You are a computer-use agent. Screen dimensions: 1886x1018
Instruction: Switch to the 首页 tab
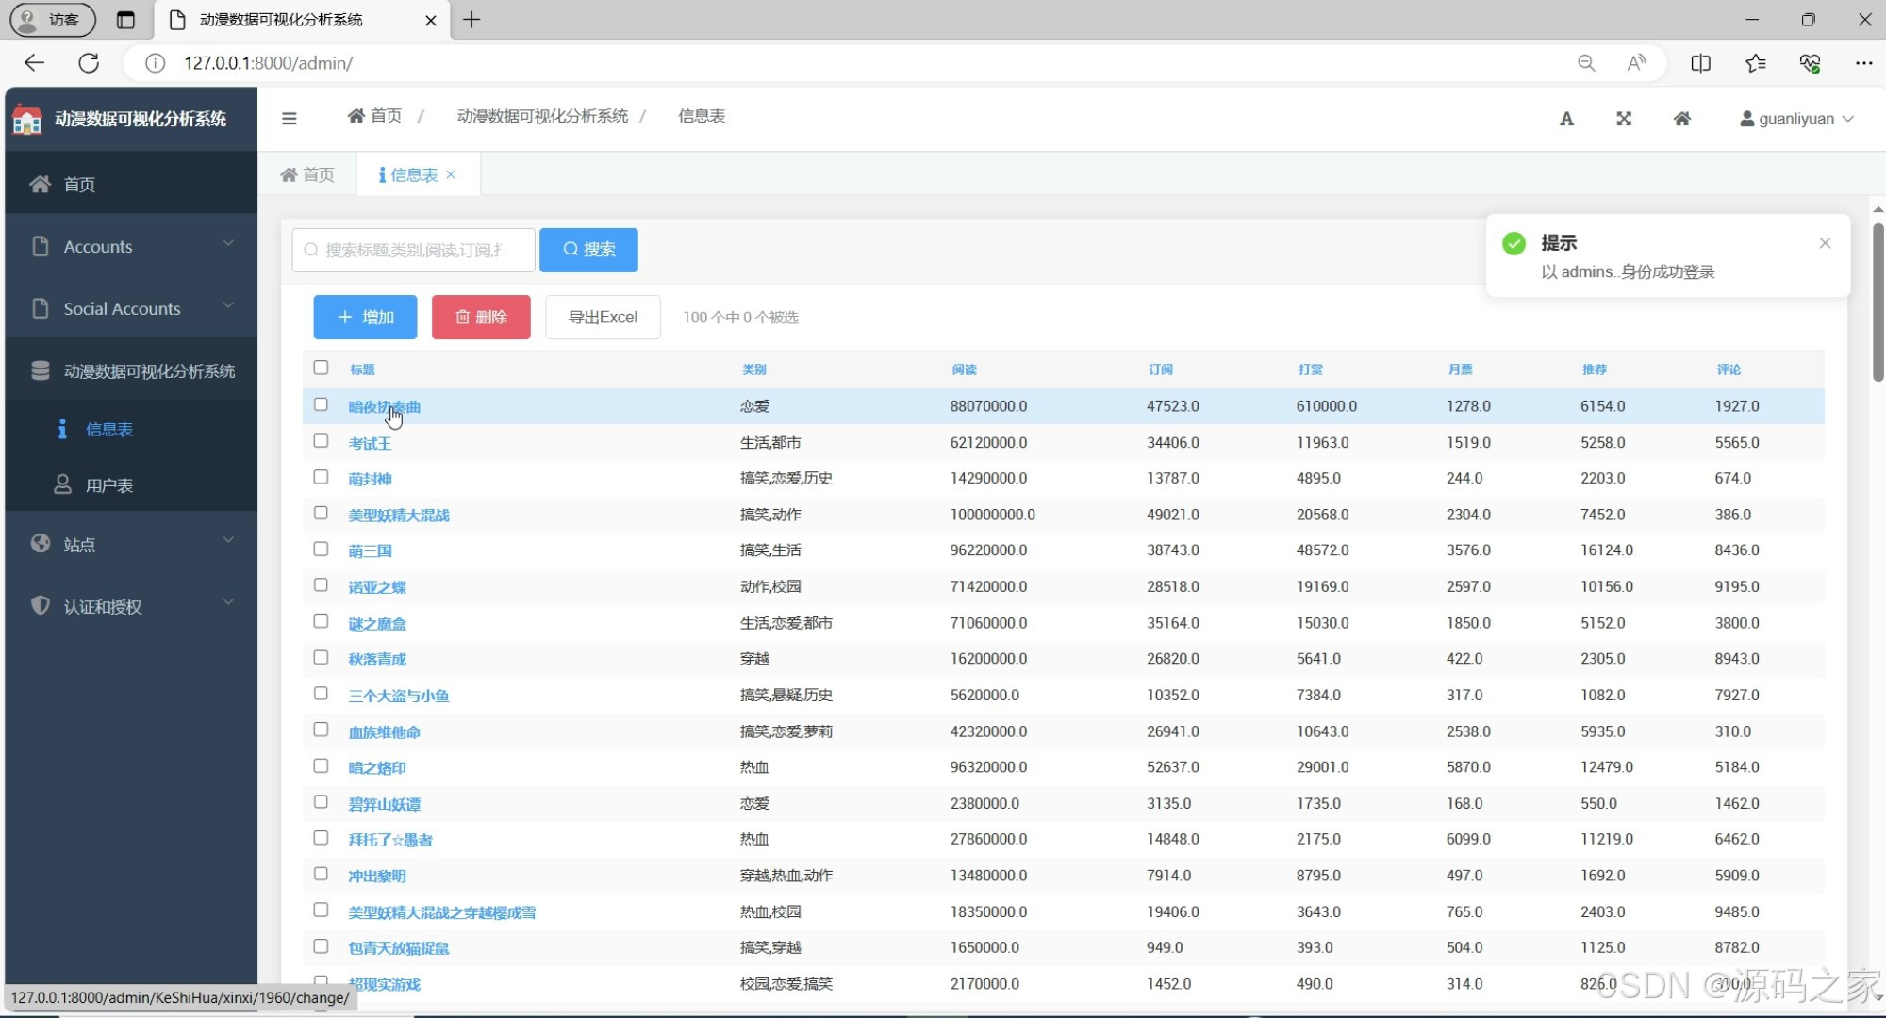[308, 174]
